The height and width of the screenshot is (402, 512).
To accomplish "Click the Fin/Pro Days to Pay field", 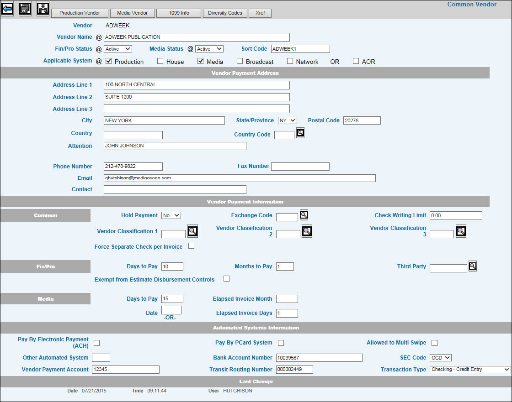I will point(172,266).
